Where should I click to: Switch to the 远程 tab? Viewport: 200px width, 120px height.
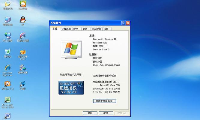click(107, 29)
